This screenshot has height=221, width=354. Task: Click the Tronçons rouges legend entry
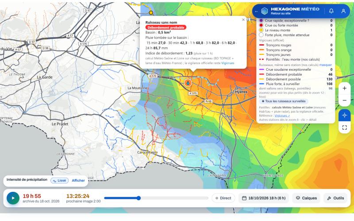point(296,45)
